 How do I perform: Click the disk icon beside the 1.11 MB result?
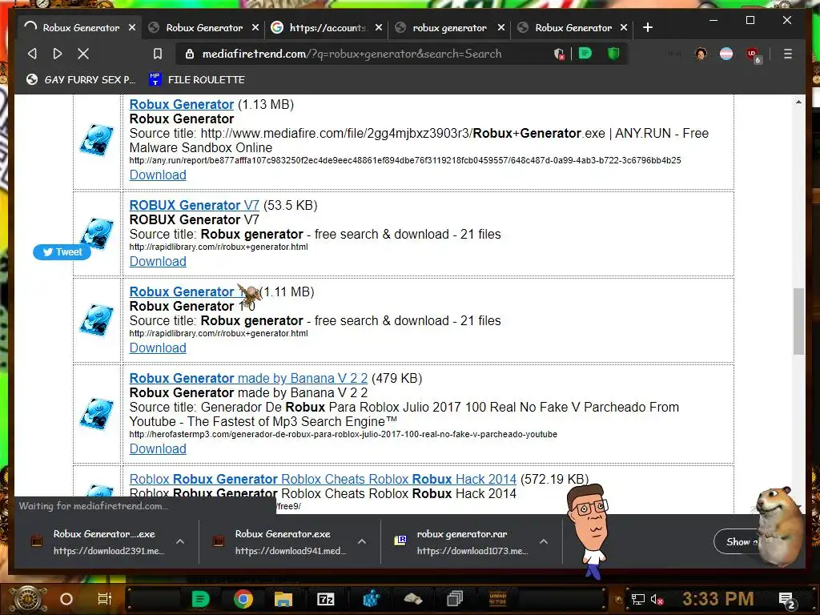tap(97, 320)
